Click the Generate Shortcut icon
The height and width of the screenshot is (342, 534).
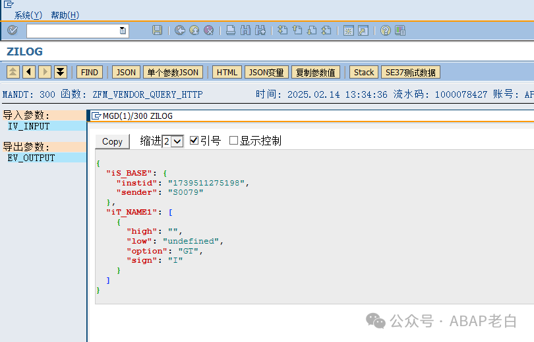click(363, 30)
